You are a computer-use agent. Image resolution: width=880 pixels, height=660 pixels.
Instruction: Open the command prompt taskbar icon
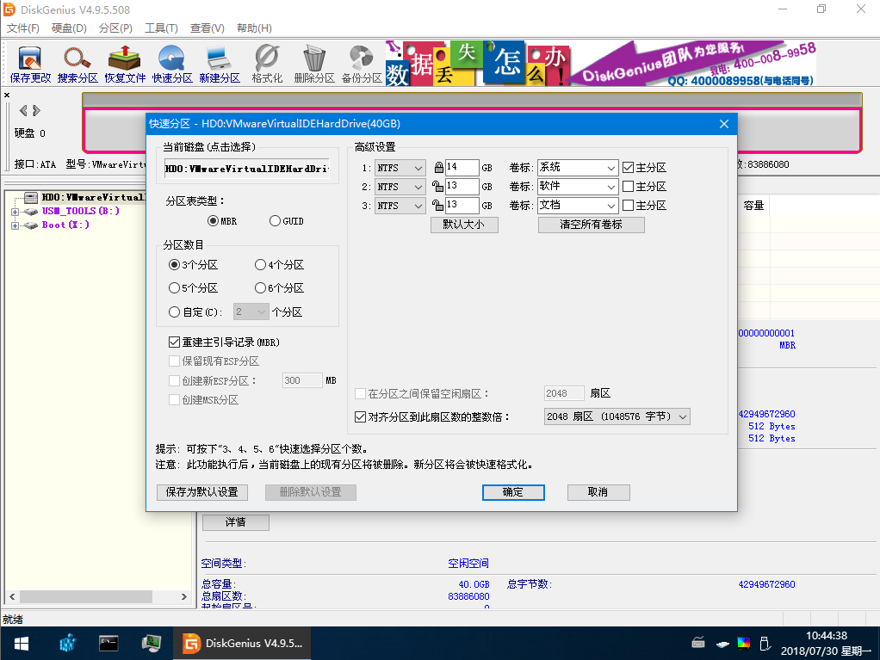click(x=108, y=643)
